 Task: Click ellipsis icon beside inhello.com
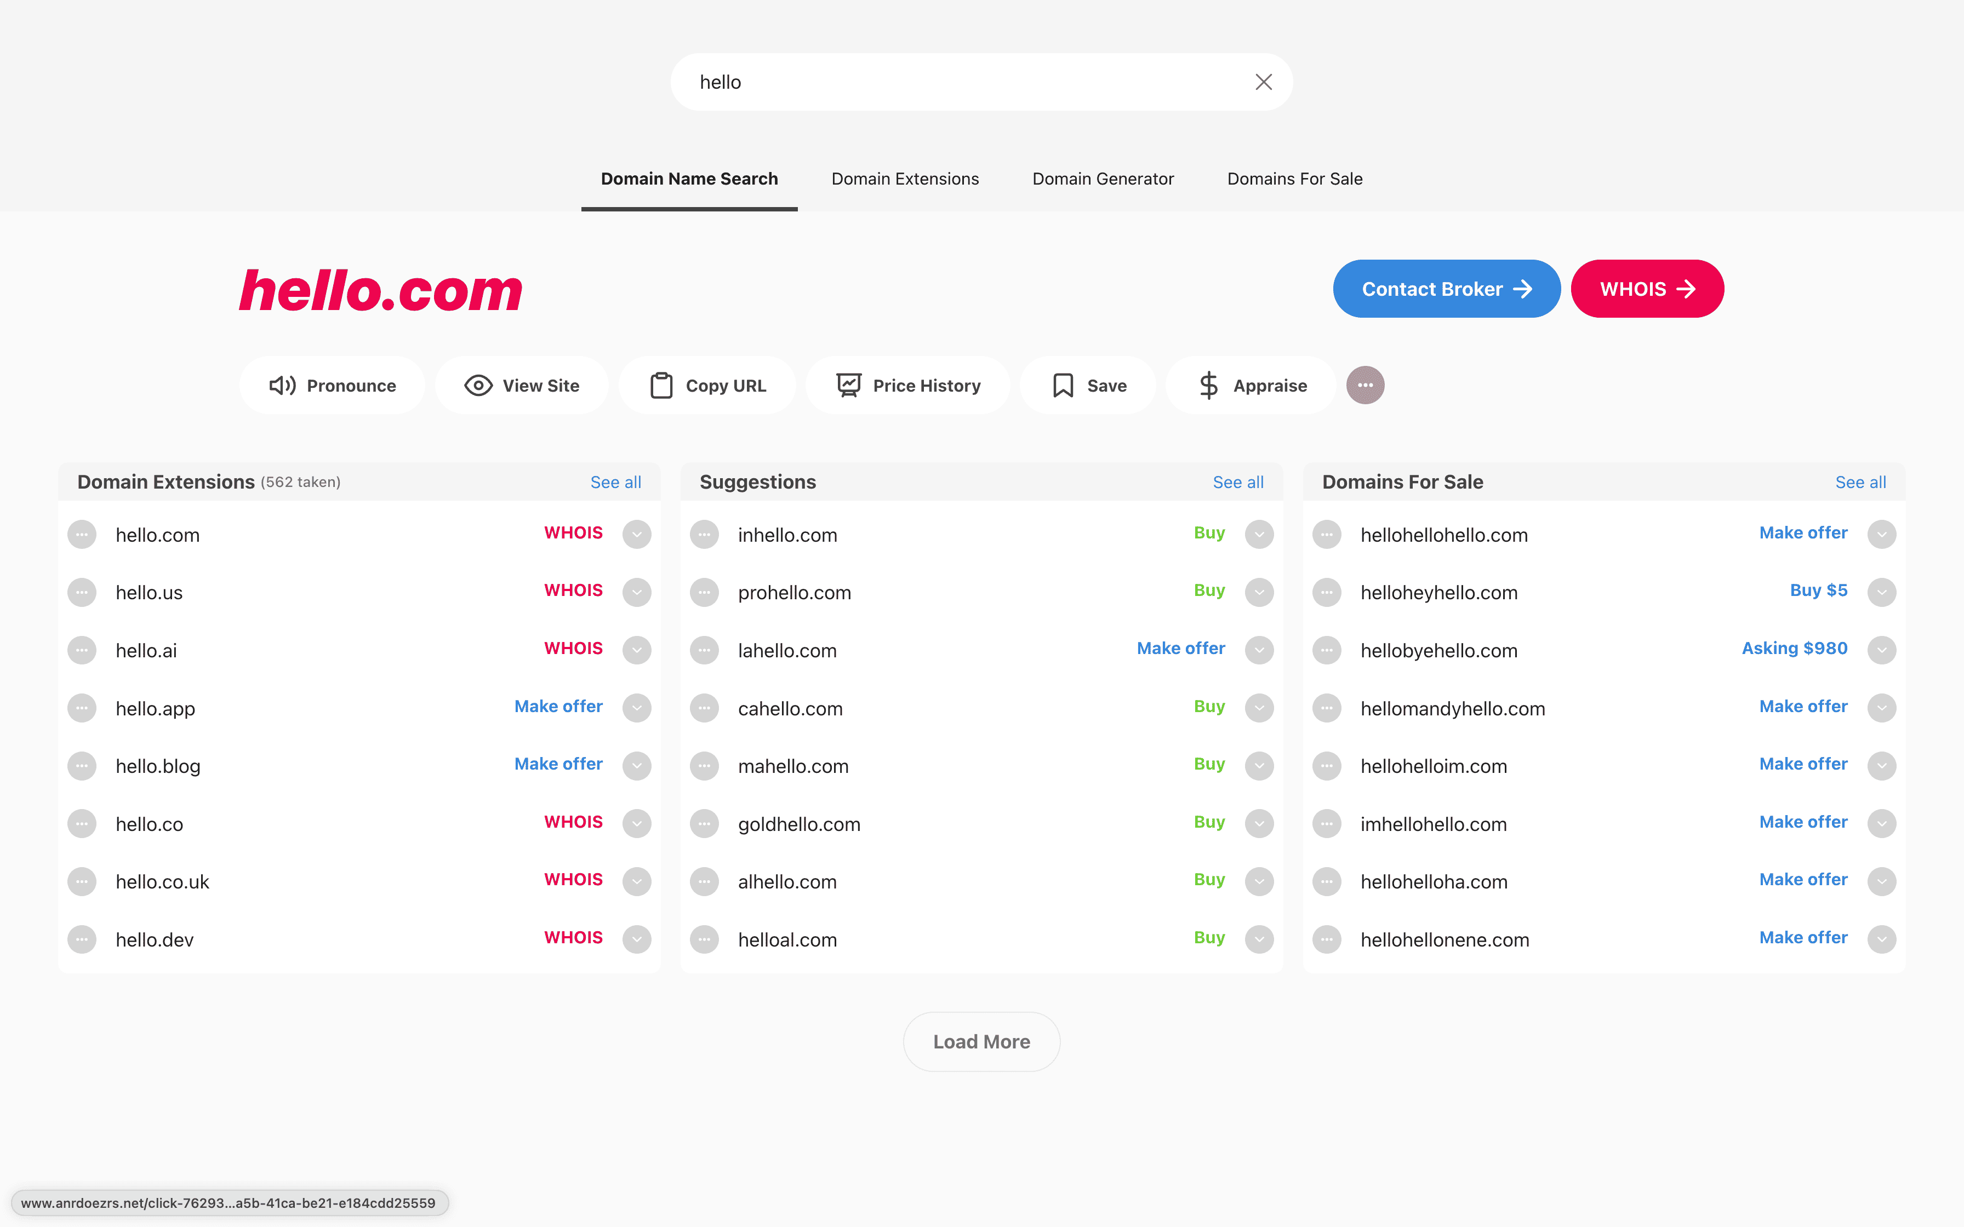[x=704, y=534]
